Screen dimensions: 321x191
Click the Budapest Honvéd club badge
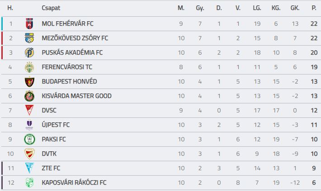[x=29, y=82]
